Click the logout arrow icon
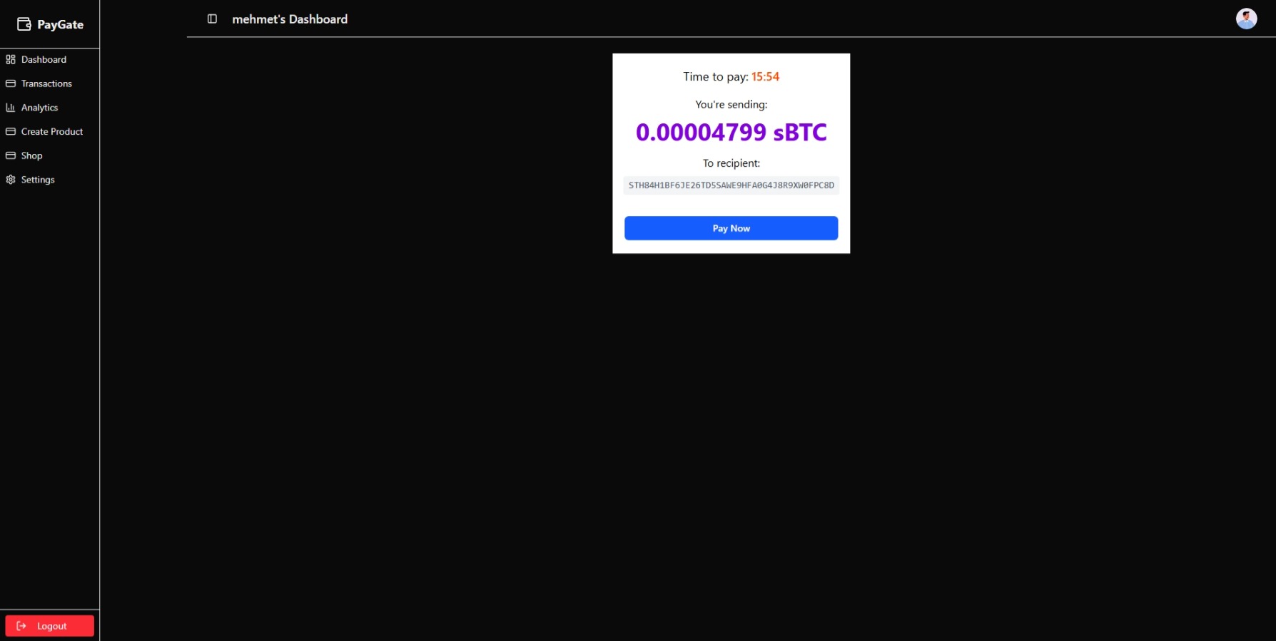The height and width of the screenshot is (641, 1276). pos(21,626)
